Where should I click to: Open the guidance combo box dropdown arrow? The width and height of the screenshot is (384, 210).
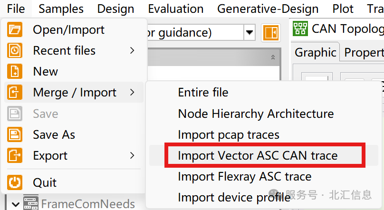tap(250, 32)
